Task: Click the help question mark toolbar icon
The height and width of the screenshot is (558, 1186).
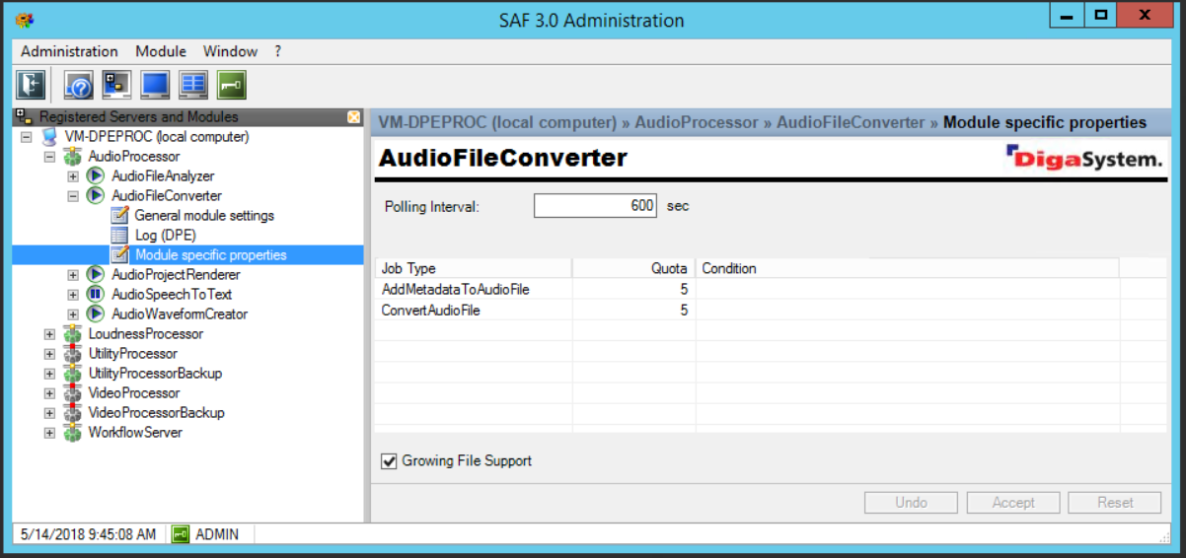Action: coord(78,85)
